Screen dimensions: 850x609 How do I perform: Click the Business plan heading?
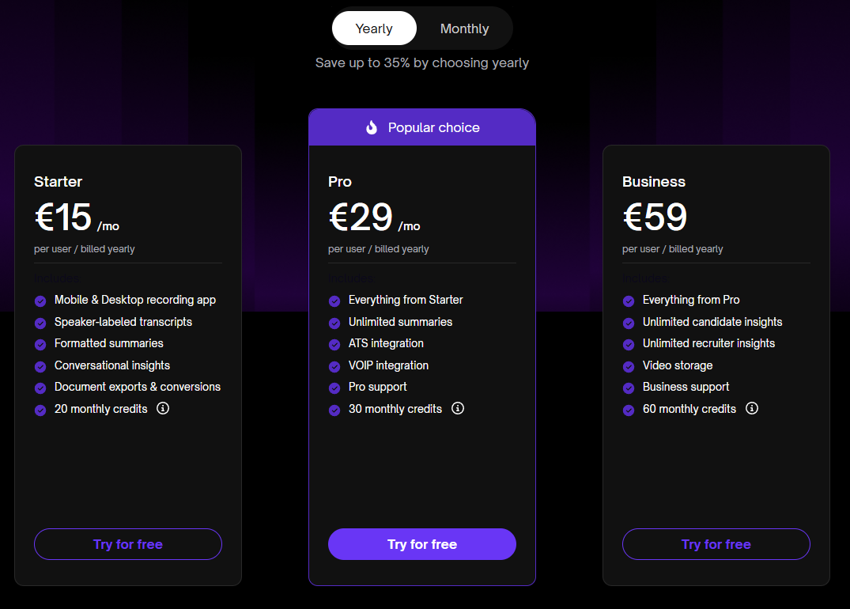click(x=653, y=181)
